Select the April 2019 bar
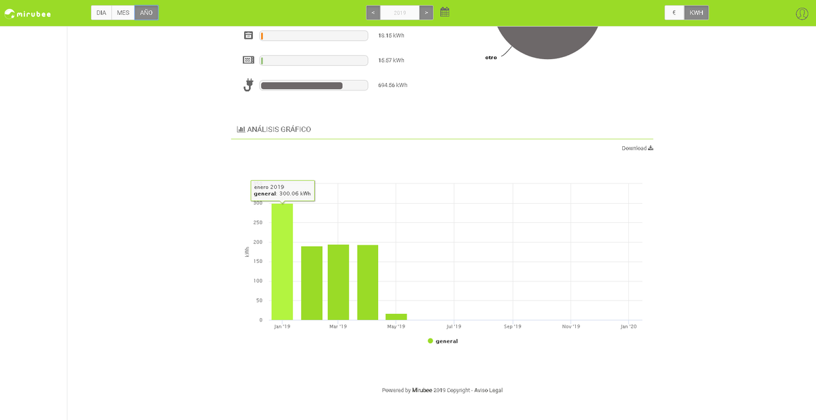816x420 pixels. (367, 283)
